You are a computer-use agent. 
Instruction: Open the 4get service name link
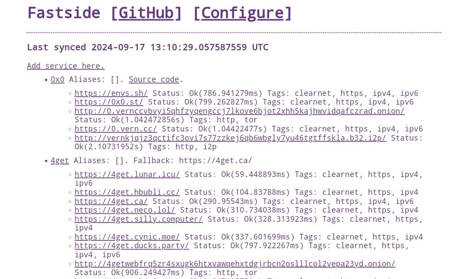coord(60,161)
